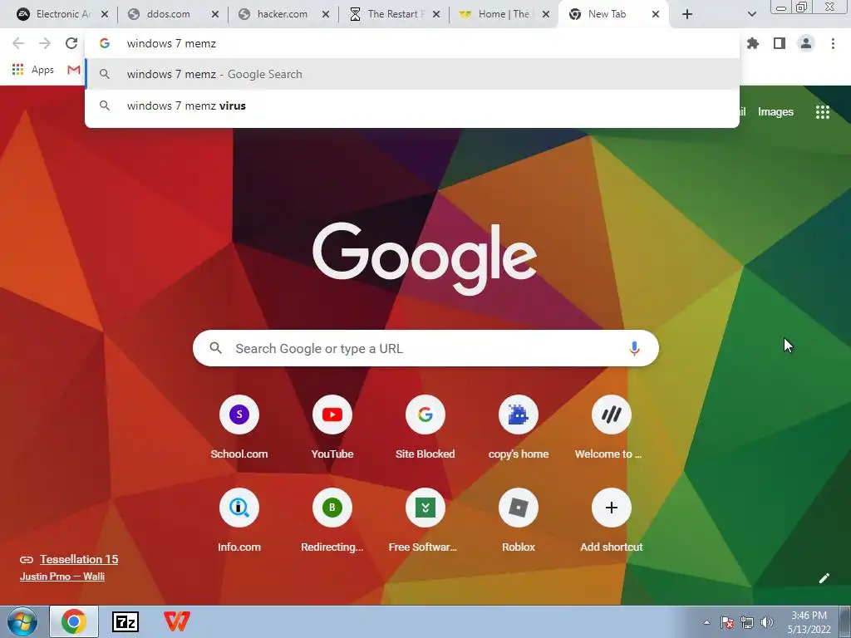Open Chrome's three-dot menu
Viewport: 851px width, 638px height.
pyautogui.click(x=833, y=43)
